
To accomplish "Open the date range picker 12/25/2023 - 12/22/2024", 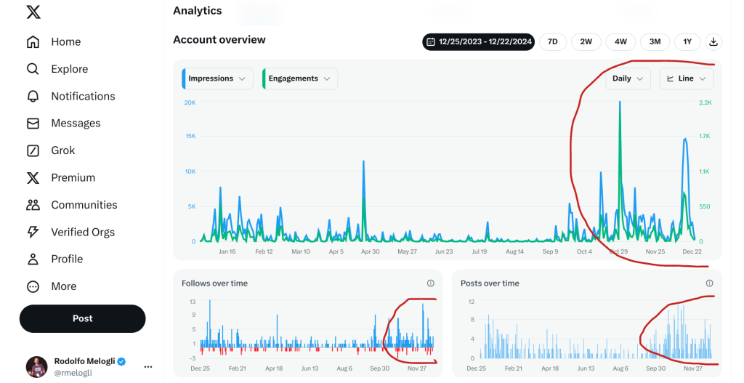I will [479, 41].
